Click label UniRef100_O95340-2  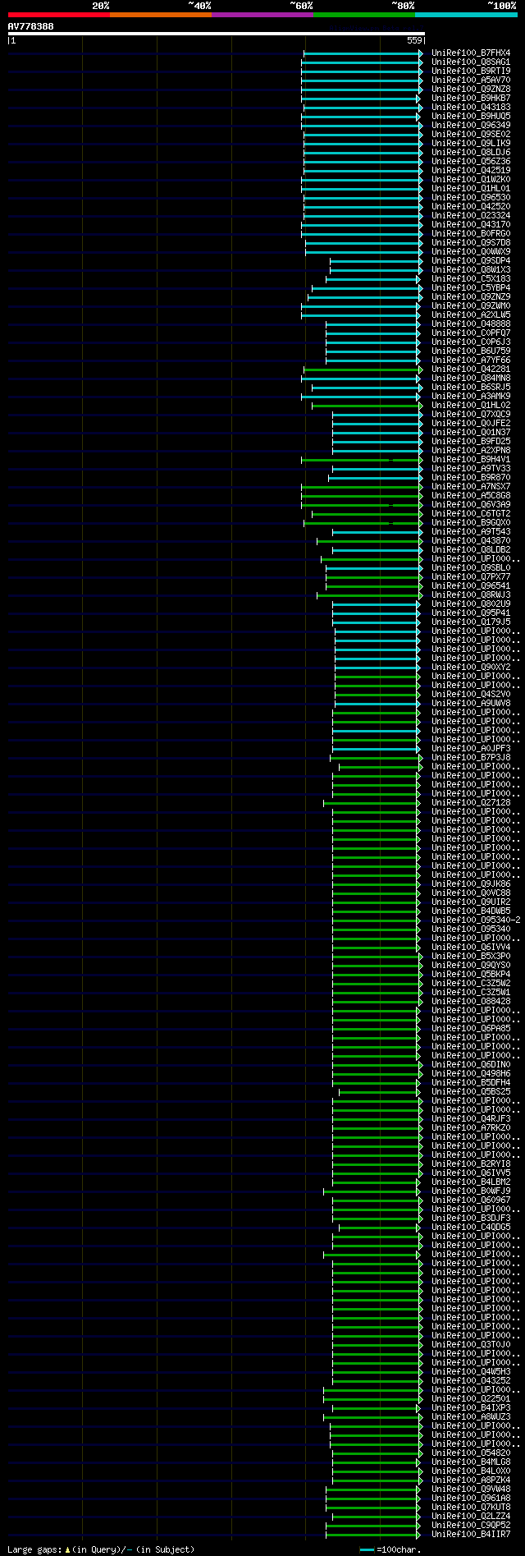click(x=476, y=920)
